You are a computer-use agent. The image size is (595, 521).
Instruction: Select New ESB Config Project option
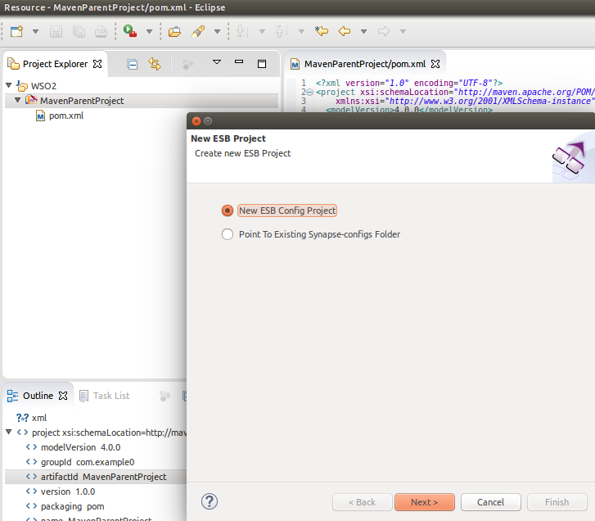228,211
